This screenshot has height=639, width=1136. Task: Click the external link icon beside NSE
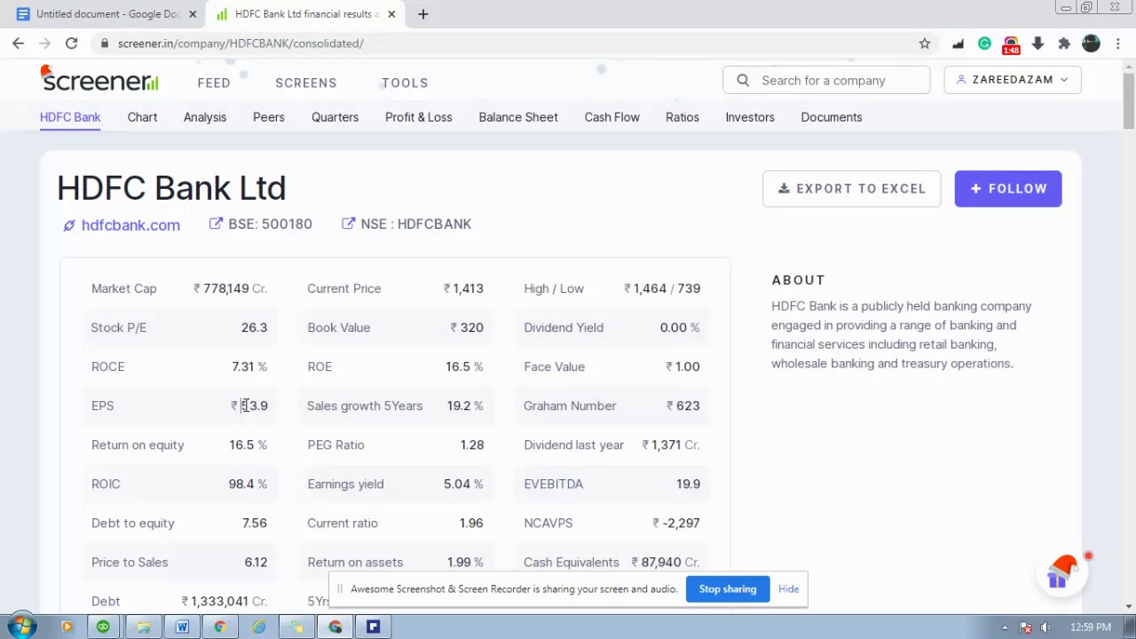[348, 224]
